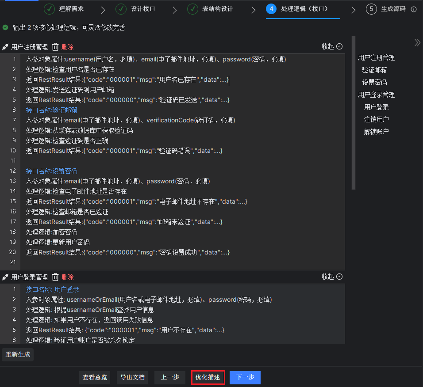This screenshot has width=423, height=387.
Task: Click line 处理逻辑:检查用户名是否已存在
Action: (70, 69)
